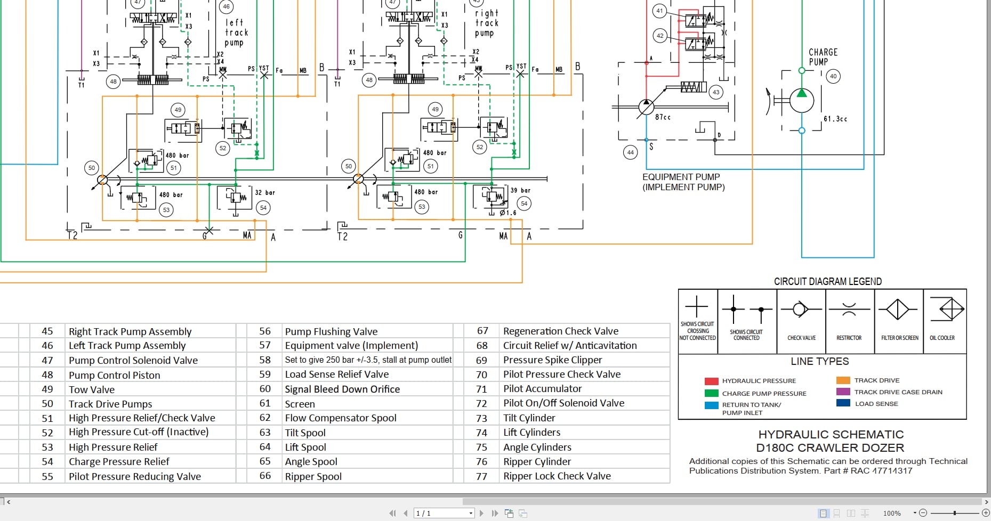Switch to single page layout
991x521 pixels.
coord(824,513)
